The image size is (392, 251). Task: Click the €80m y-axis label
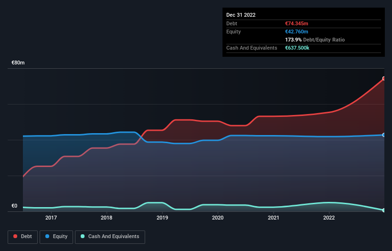[x=18, y=63]
